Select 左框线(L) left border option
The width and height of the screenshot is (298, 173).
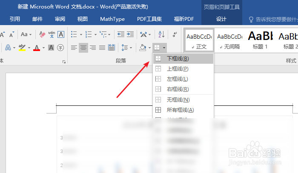click(183, 79)
